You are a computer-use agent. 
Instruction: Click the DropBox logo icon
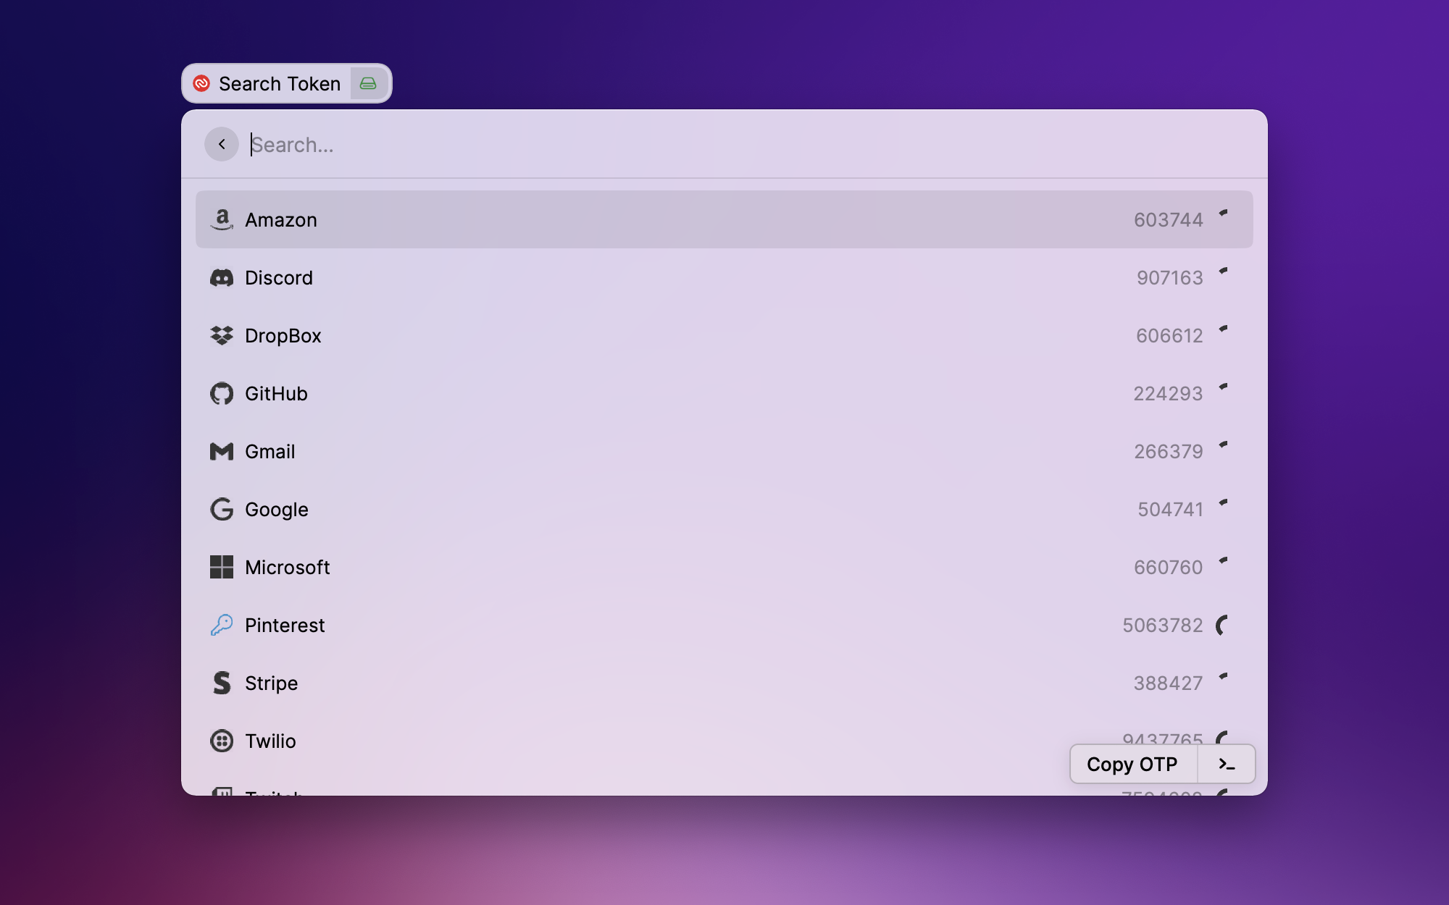222,335
